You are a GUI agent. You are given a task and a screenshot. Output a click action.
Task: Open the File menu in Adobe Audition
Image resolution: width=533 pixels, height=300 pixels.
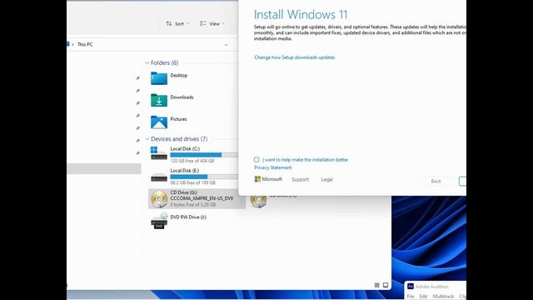tap(411, 297)
